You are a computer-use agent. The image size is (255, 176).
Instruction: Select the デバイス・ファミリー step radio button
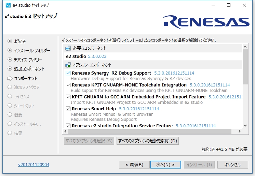click(10, 60)
